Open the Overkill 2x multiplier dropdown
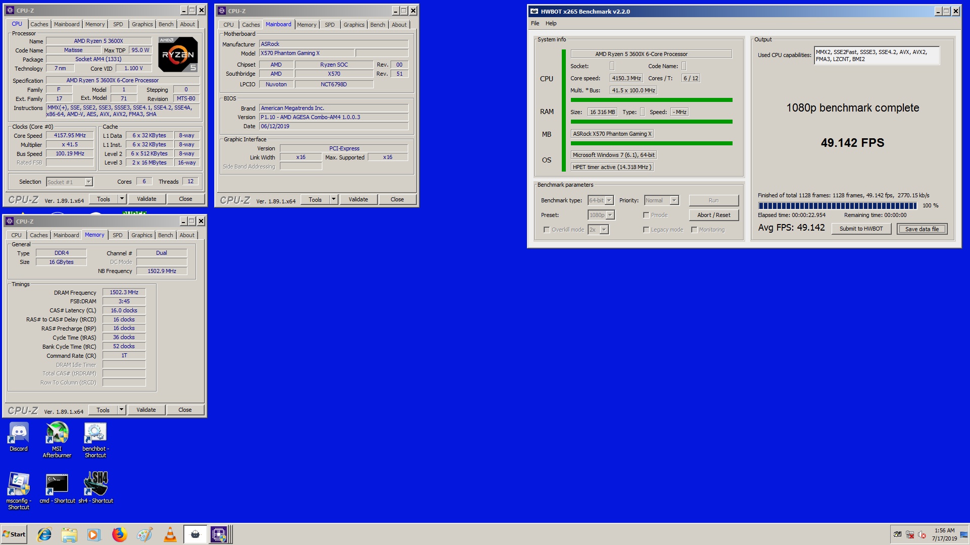This screenshot has height=545, width=970. pos(604,230)
